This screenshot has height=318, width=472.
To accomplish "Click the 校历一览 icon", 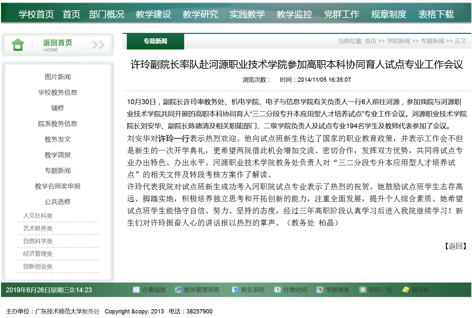I will pyautogui.click(x=362, y=290).
